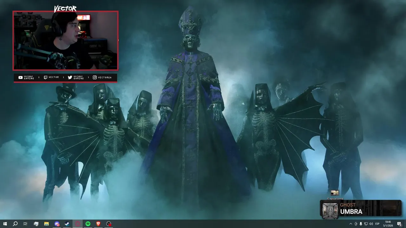Switch to the Opera GX taskbar icon
This screenshot has height=228, width=406.
click(78, 224)
